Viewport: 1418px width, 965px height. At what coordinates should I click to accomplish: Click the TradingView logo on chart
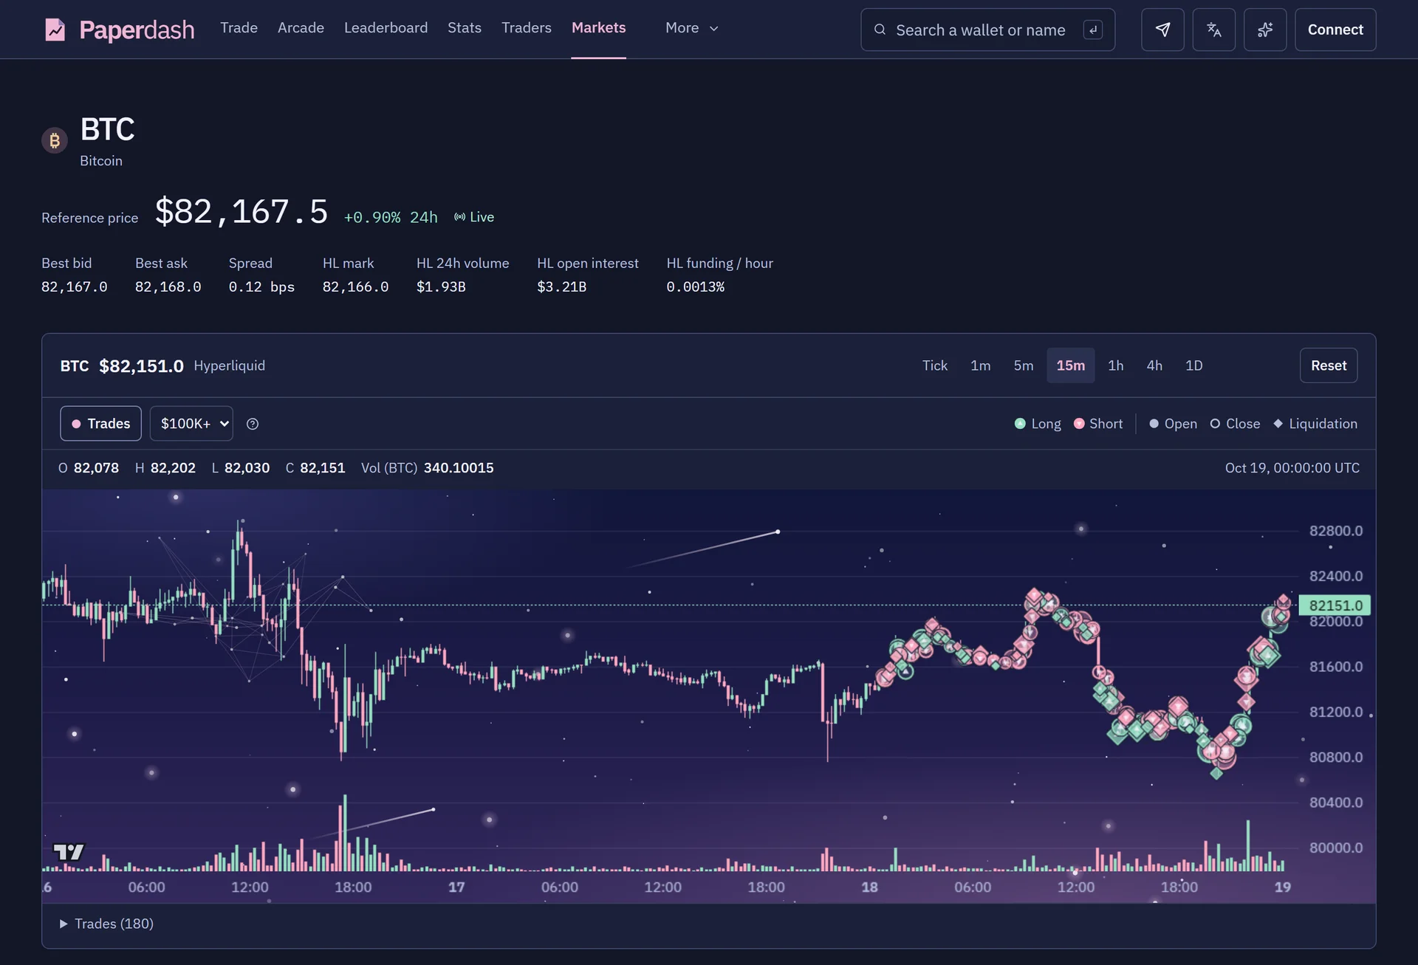coord(69,852)
